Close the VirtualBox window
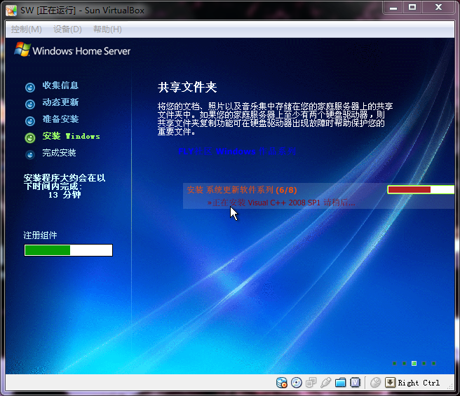This screenshot has width=460, height=396. (x=438, y=7)
